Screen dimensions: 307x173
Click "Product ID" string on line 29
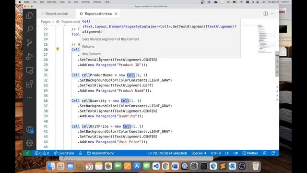point(129,65)
